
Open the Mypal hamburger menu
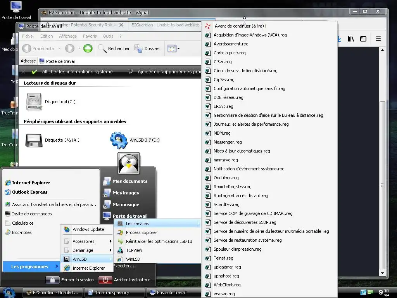378,39
